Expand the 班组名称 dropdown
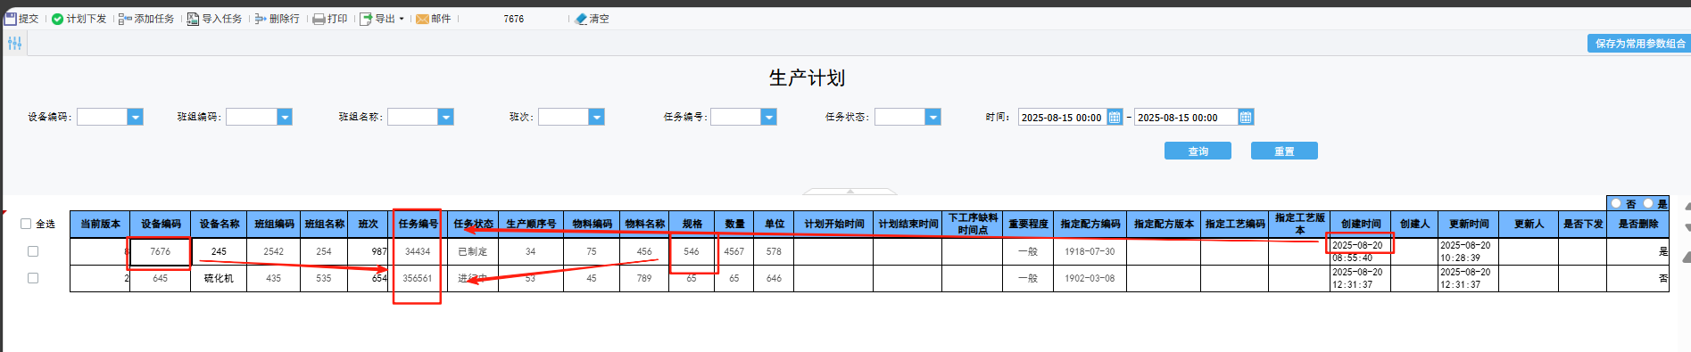The height and width of the screenshot is (352, 1691). click(446, 117)
